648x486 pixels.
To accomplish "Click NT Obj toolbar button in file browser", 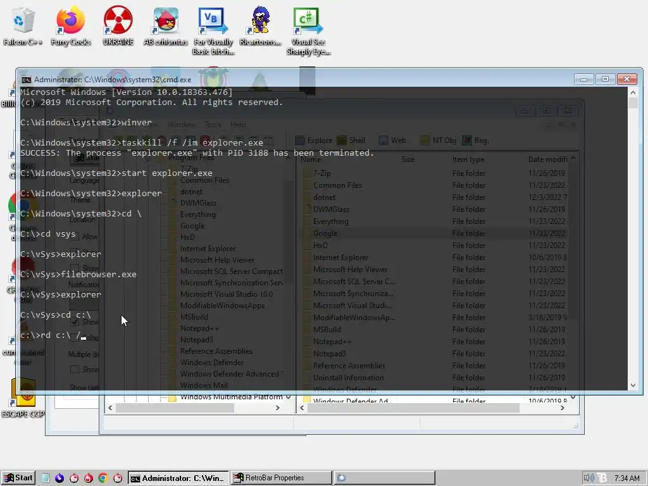I will [438, 140].
